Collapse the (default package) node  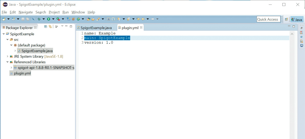[x=11, y=45]
